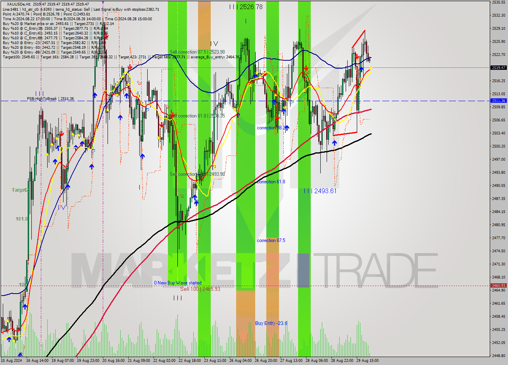This screenshot has width=508, height=365.
Task: Click the '23 Aug 11:00' time label
Action: [x=216, y=361]
